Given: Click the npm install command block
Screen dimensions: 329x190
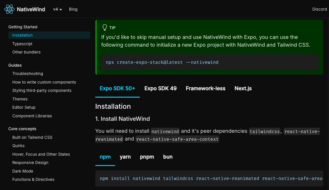Looking at the screenshot, I should click(209, 179).
